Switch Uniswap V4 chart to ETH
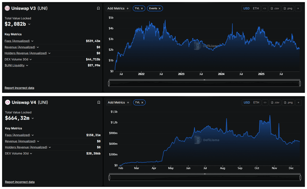Screen dimensions: 307x189 [x=256, y=102]
